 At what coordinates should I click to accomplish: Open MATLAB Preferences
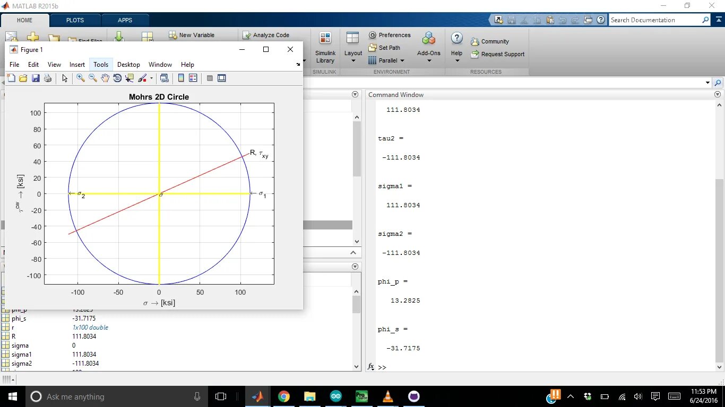(390, 35)
